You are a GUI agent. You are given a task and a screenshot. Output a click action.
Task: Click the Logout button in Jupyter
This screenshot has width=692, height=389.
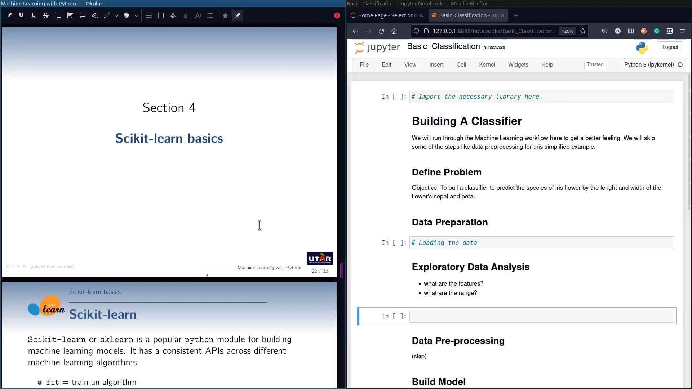[670, 48]
